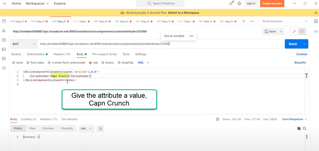Open the Headers (11) request tab

pos(62,54)
